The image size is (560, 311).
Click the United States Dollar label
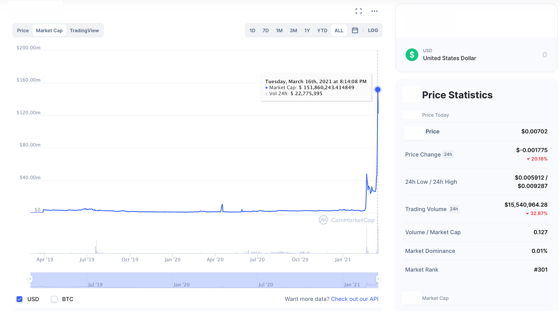(449, 58)
